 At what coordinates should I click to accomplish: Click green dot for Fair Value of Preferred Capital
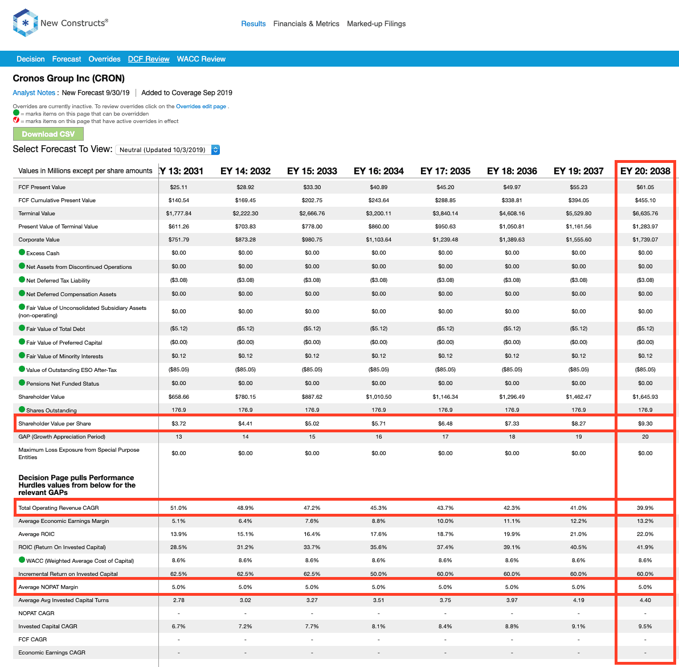click(22, 342)
